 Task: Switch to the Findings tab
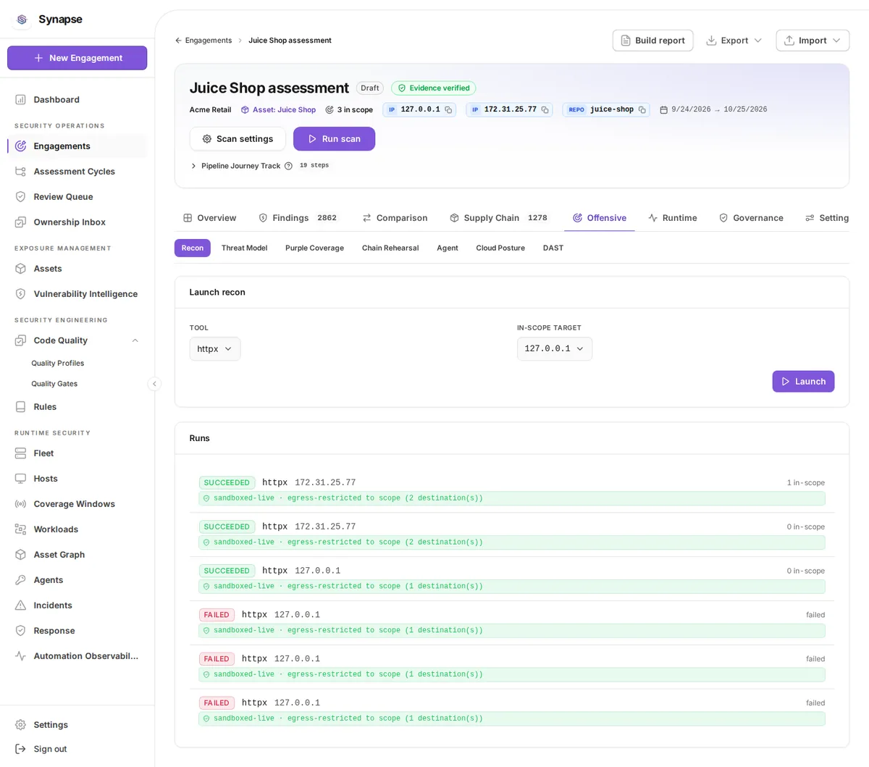click(298, 218)
